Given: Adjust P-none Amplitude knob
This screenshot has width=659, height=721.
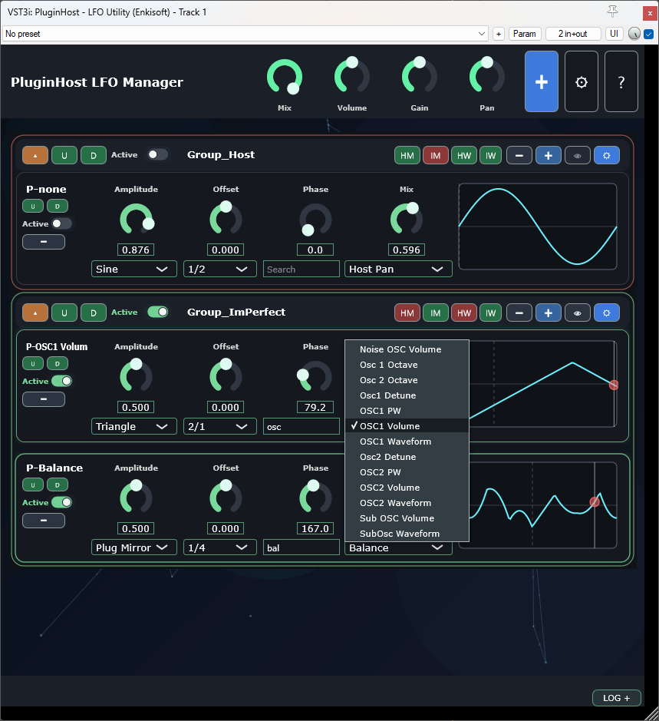Looking at the screenshot, I should [136, 220].
